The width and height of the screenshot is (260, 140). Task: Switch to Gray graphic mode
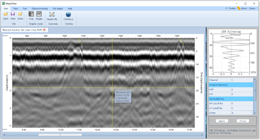click(31, 16)
